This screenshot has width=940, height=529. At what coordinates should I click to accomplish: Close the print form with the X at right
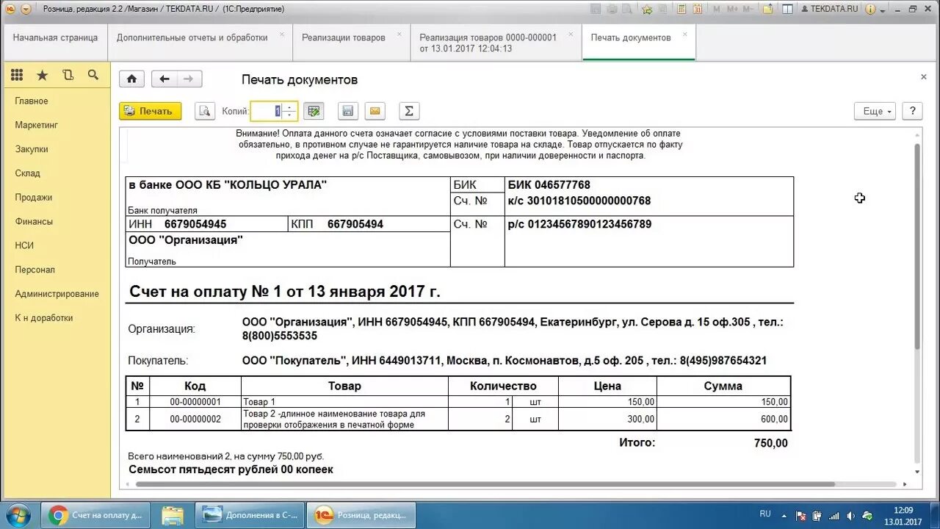pyautogui.click(x=924, y=77)
